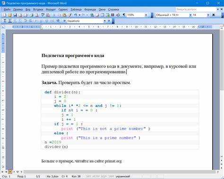Screen dimensions: 224x179
Task: Click the Insert hyperlink globe icon
Action: 92,15
